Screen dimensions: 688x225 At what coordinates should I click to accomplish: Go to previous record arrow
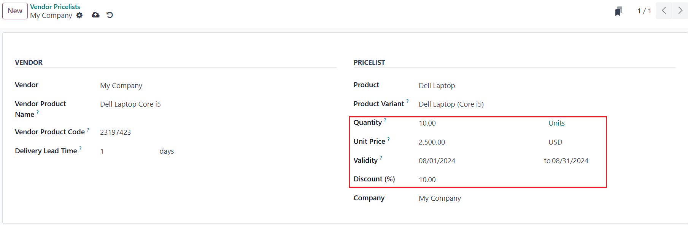[x=664, y=11]
